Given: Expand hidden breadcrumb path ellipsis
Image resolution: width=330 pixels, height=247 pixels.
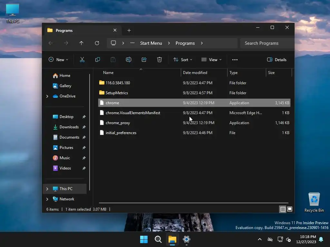Looking at the screenshot, I should tap(132, 43).
